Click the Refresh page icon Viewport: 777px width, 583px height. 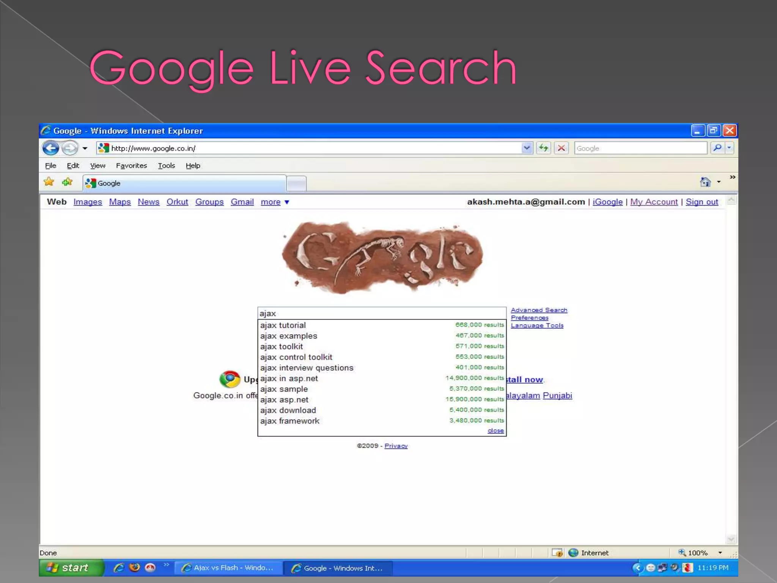543,148
